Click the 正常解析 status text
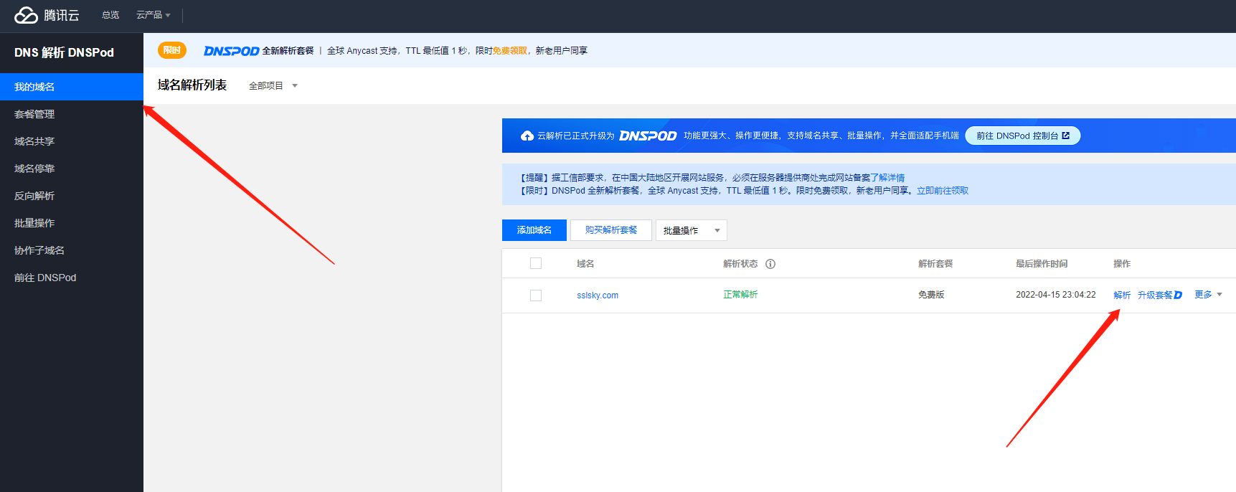 tap(740, 295)
